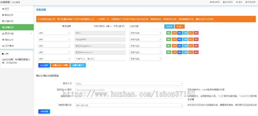
Task: Open 对应栏目 dropdown for 69shu row
Action: 146,33
